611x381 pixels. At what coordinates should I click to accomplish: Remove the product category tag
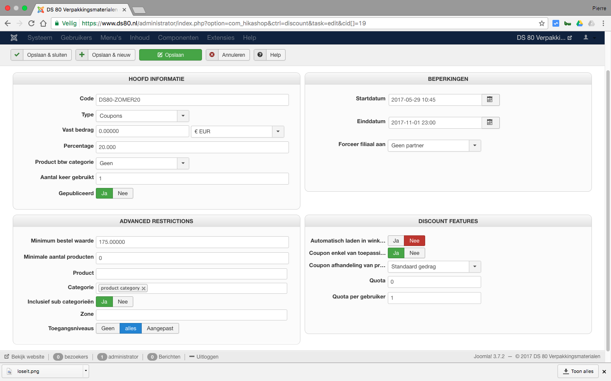[x=144, y=288]
